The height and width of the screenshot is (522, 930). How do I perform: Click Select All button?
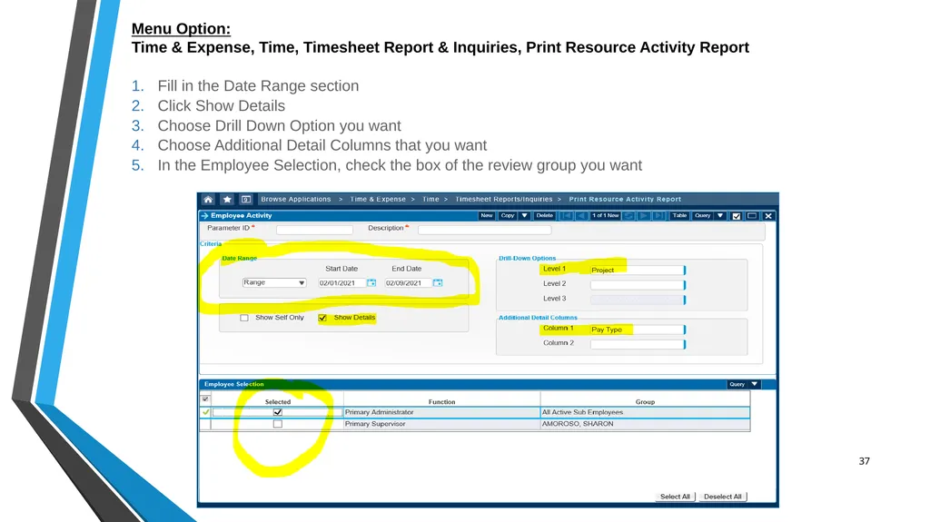click(x=675, y=497)
